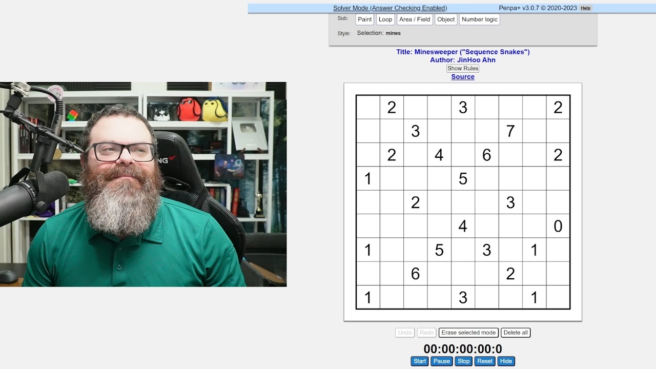Viewport: 656px width, 369px height.
Task: Hide the timer display
Action: click(x=506, y=361)
